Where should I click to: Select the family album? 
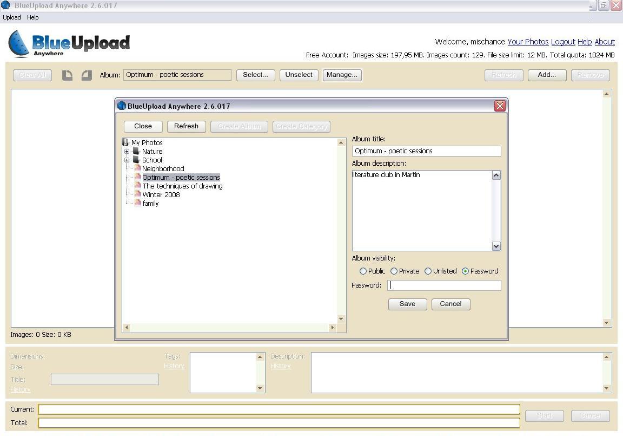click(x=150, y=204)
